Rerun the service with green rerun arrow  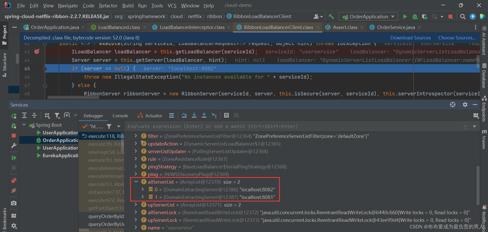[14, 116]
